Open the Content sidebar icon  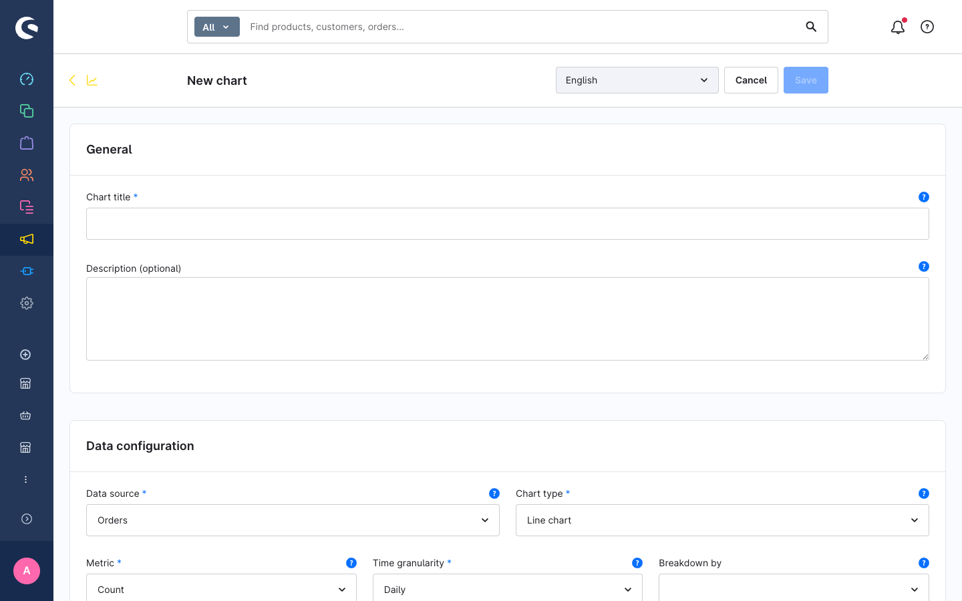pyautogui.click(x=27, y=207)
